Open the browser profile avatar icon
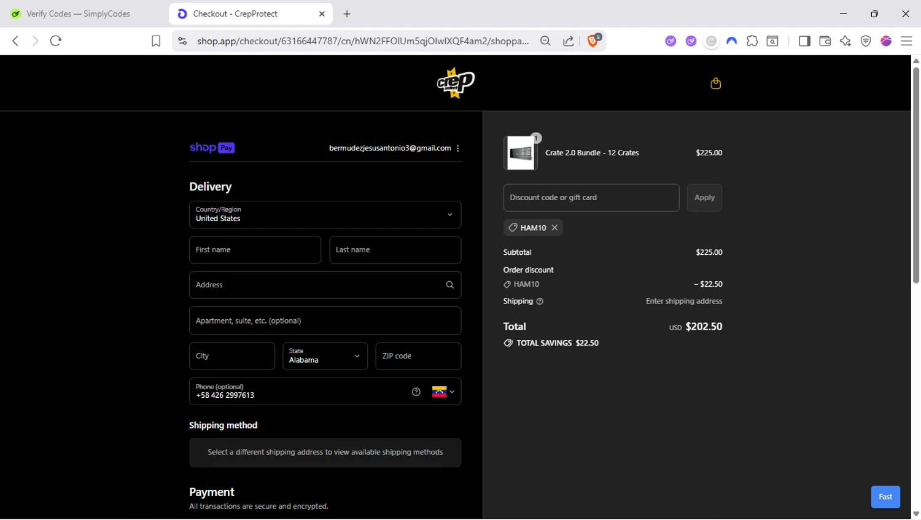921x520 pixels. pos(886,41)
